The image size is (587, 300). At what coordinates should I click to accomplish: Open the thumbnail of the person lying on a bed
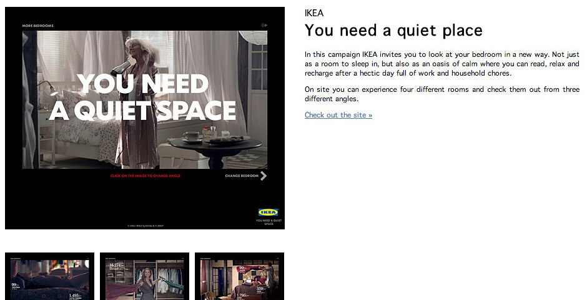(x=49, y=276)
